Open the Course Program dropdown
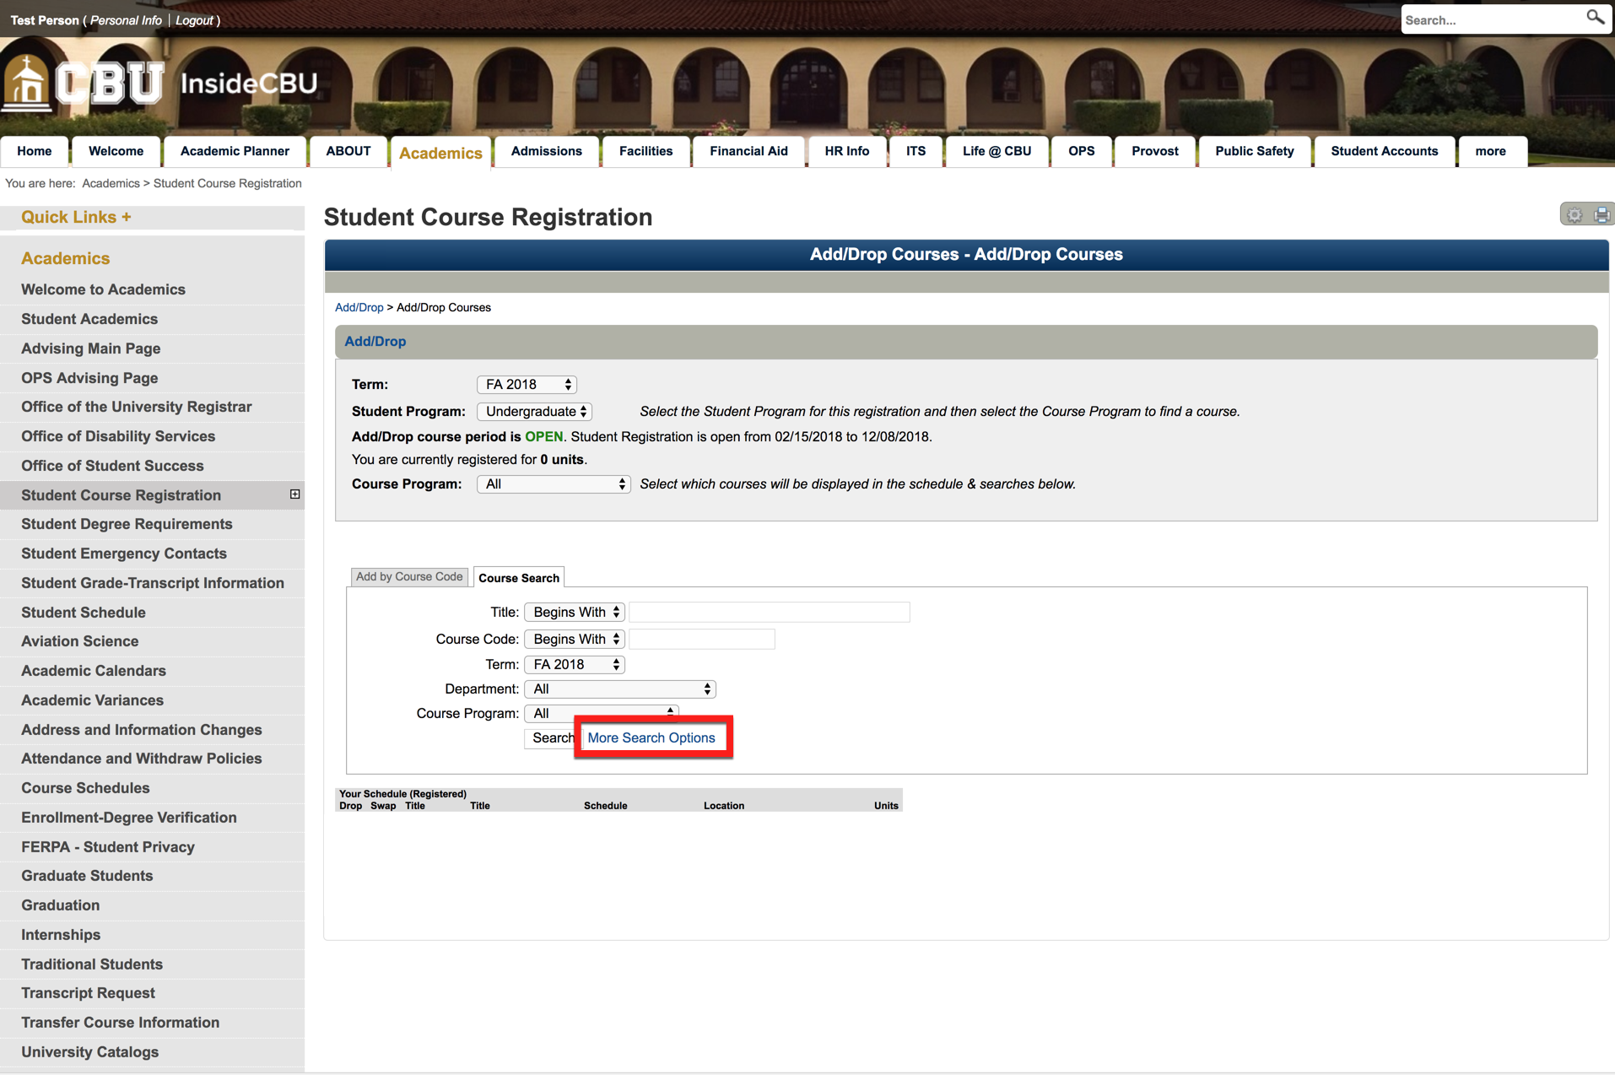Image resolution: width=1615 pixels, height=1075 pixels. click(x=554, y=483)
